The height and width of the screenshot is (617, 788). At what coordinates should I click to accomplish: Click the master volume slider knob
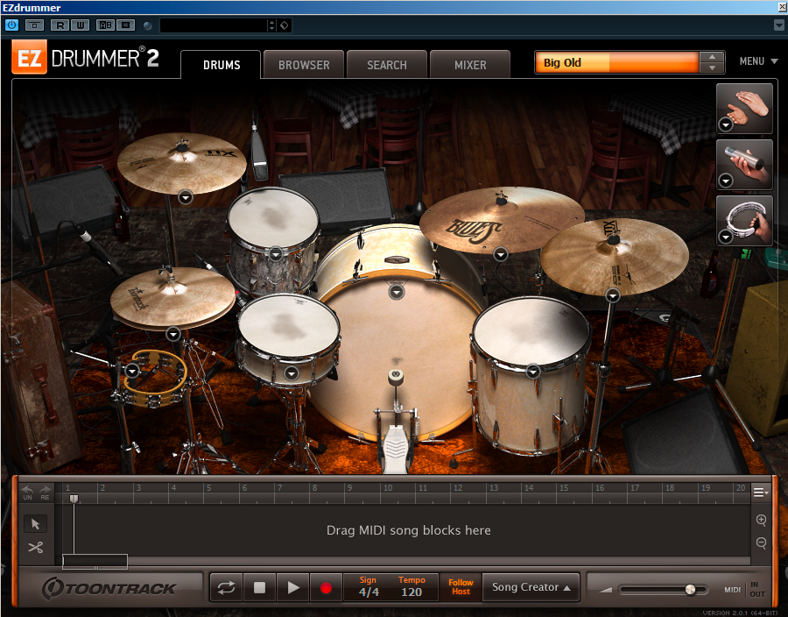[x=691, y=589]
